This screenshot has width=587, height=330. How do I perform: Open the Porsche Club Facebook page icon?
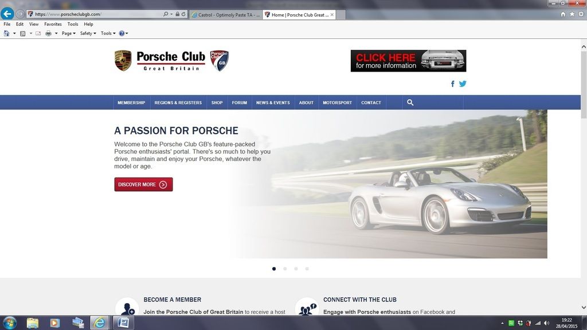tap(453, 84)
